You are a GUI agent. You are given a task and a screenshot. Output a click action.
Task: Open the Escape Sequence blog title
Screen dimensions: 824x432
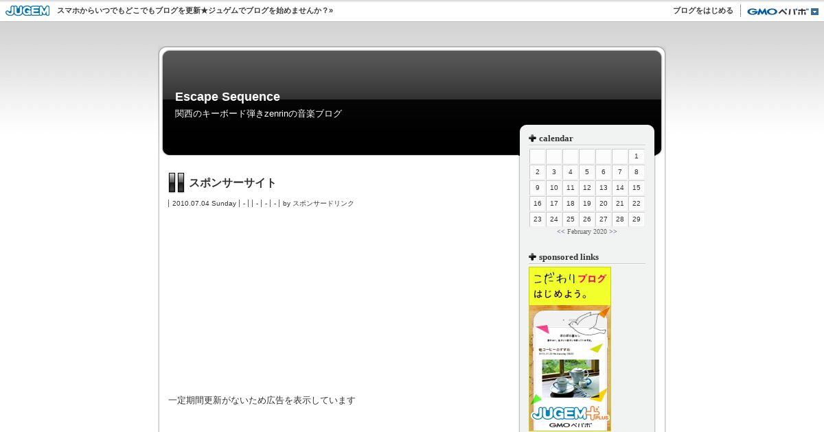(x=227, y=97)
